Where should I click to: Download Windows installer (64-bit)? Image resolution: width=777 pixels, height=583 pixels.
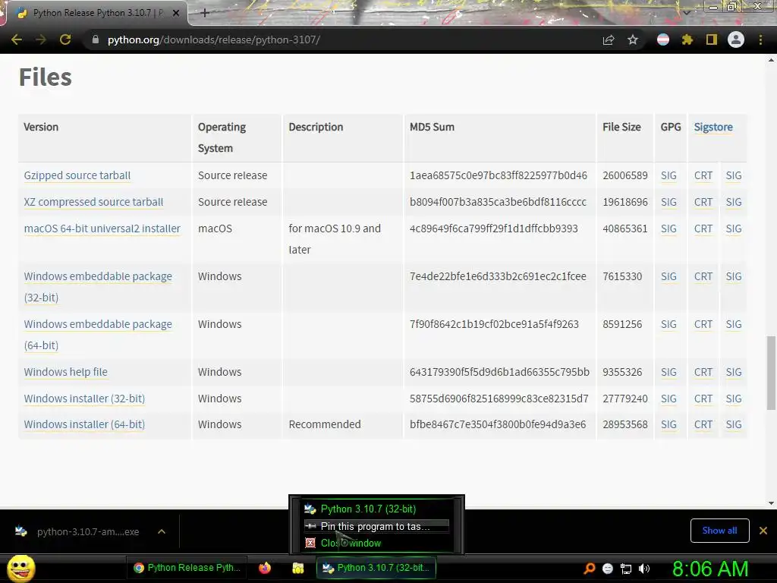pyautogui.click(x=84, y=424)
